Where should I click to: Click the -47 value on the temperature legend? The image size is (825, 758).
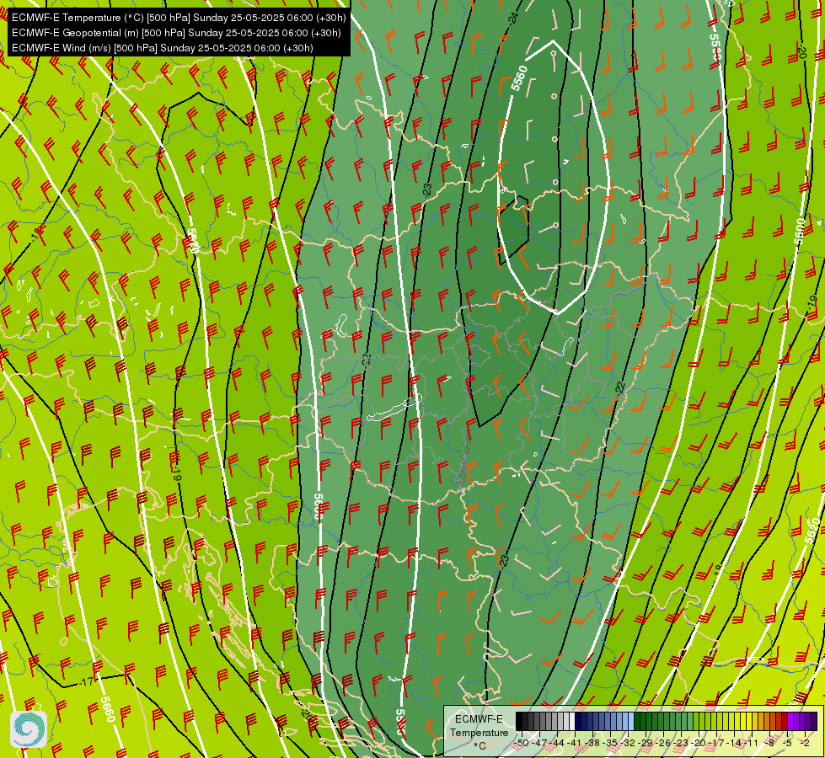[x=539, y=744]
